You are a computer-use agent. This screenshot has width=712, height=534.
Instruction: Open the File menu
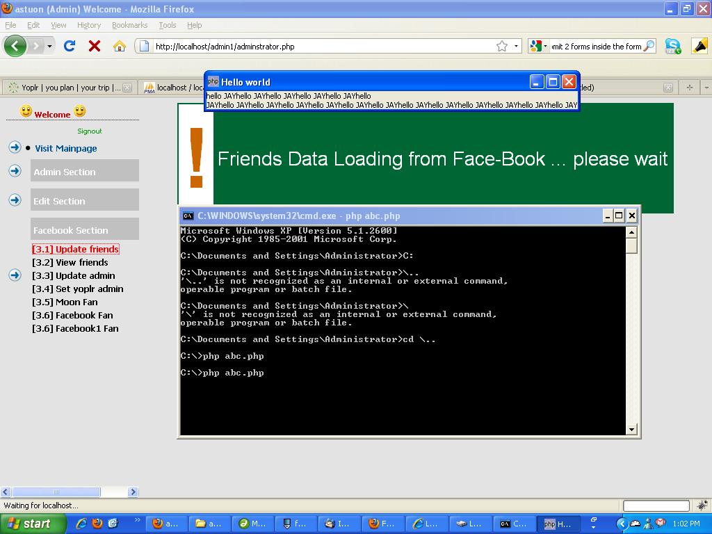(10, 25)
